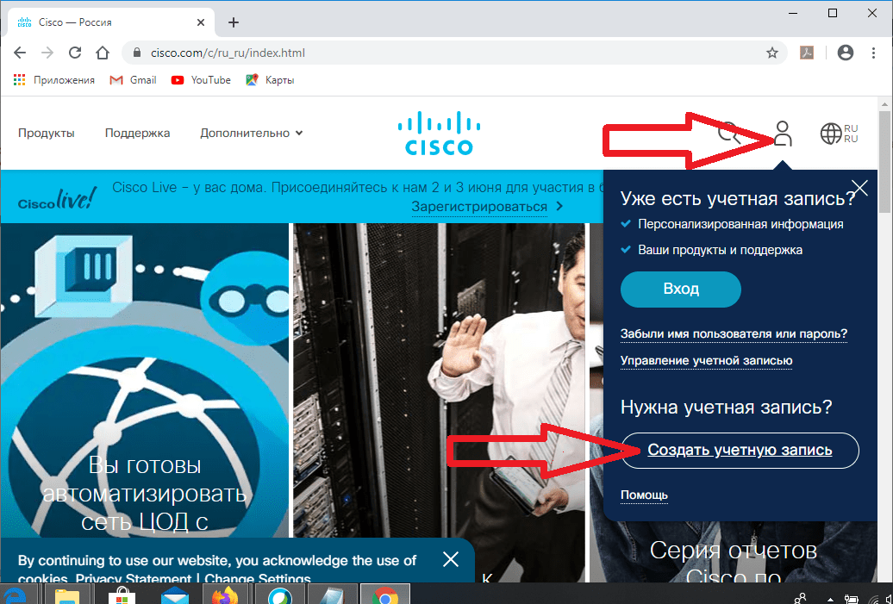Launch Firefox from the taskbar
Screen dimensions: 893x604
pos(226,595)
